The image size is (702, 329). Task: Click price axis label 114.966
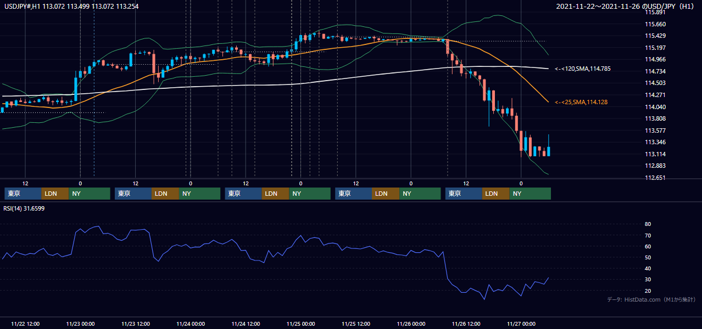click(x=655, y=59)
